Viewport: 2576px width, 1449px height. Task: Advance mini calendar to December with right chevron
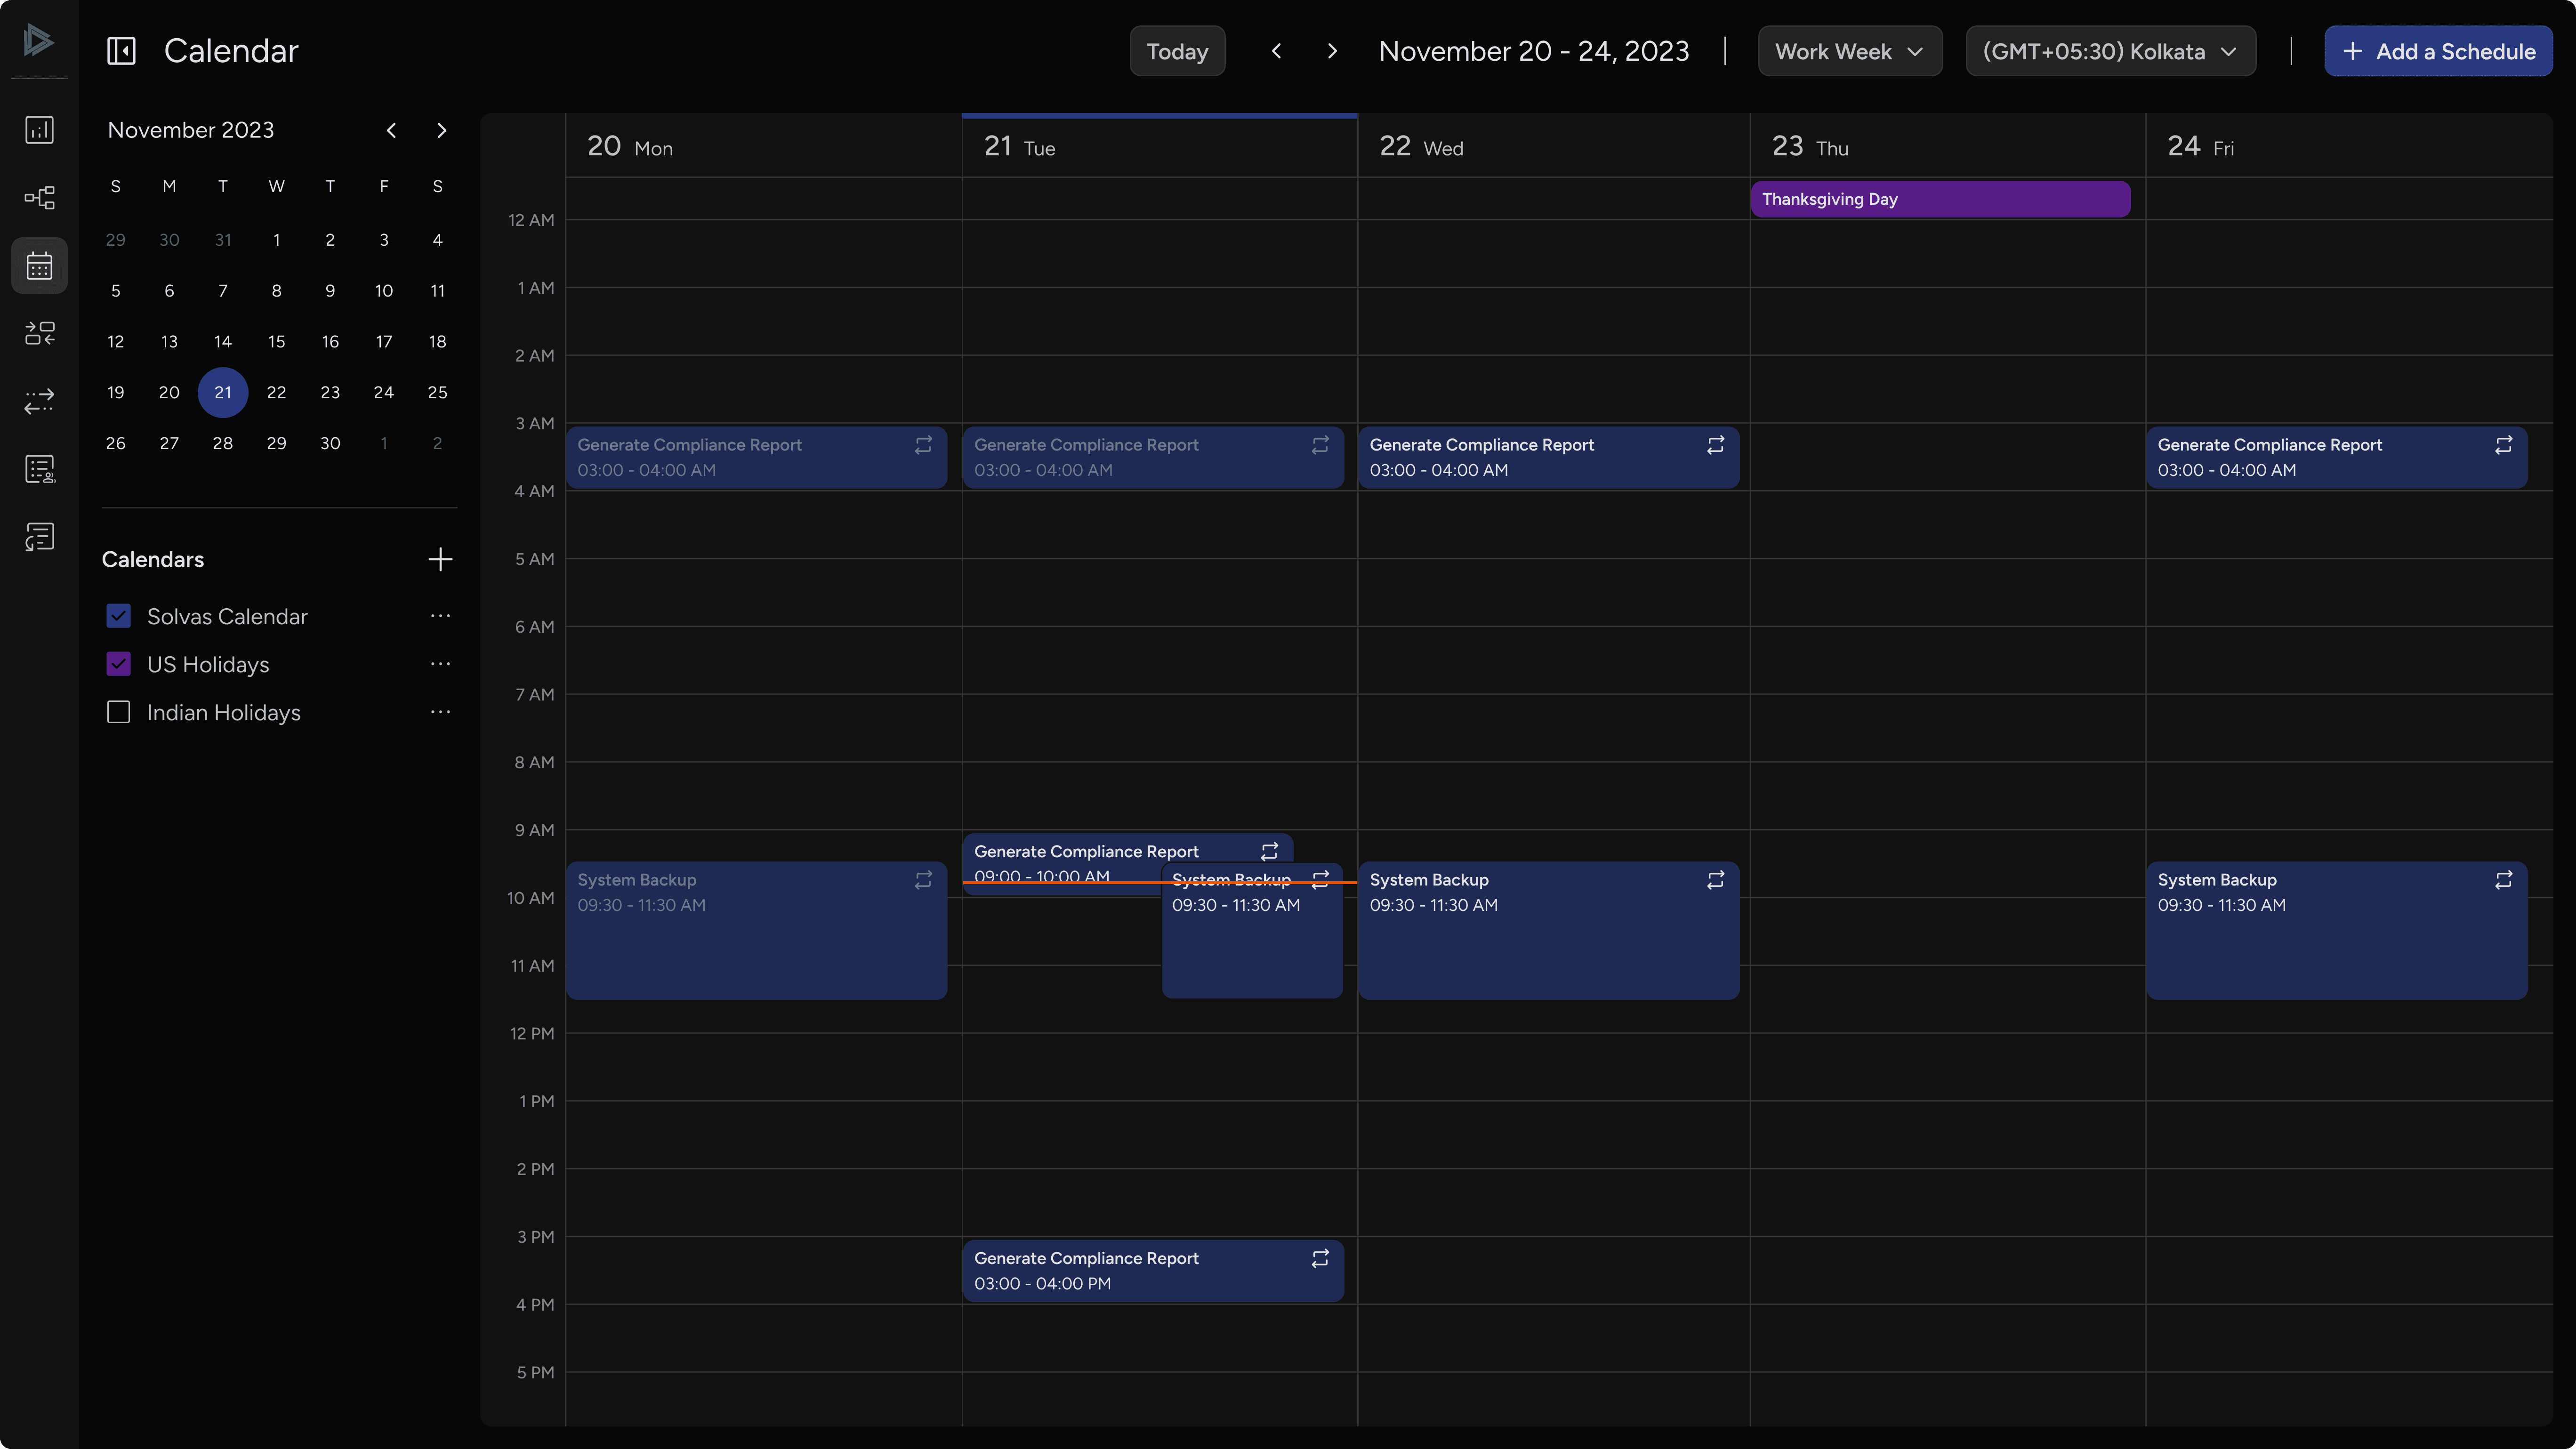pos(441,130)
